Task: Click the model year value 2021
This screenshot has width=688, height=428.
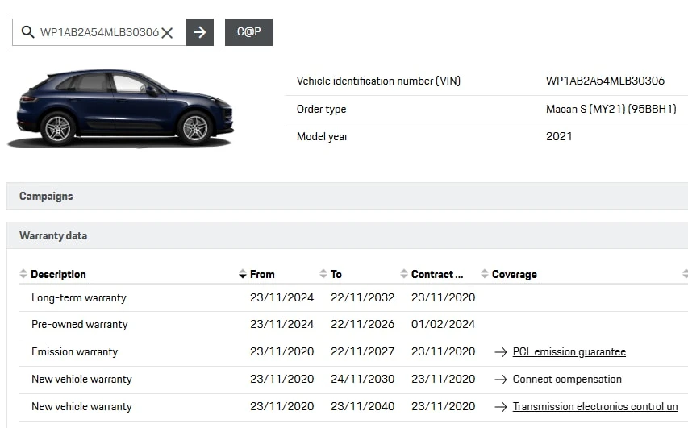Action: 559,136
